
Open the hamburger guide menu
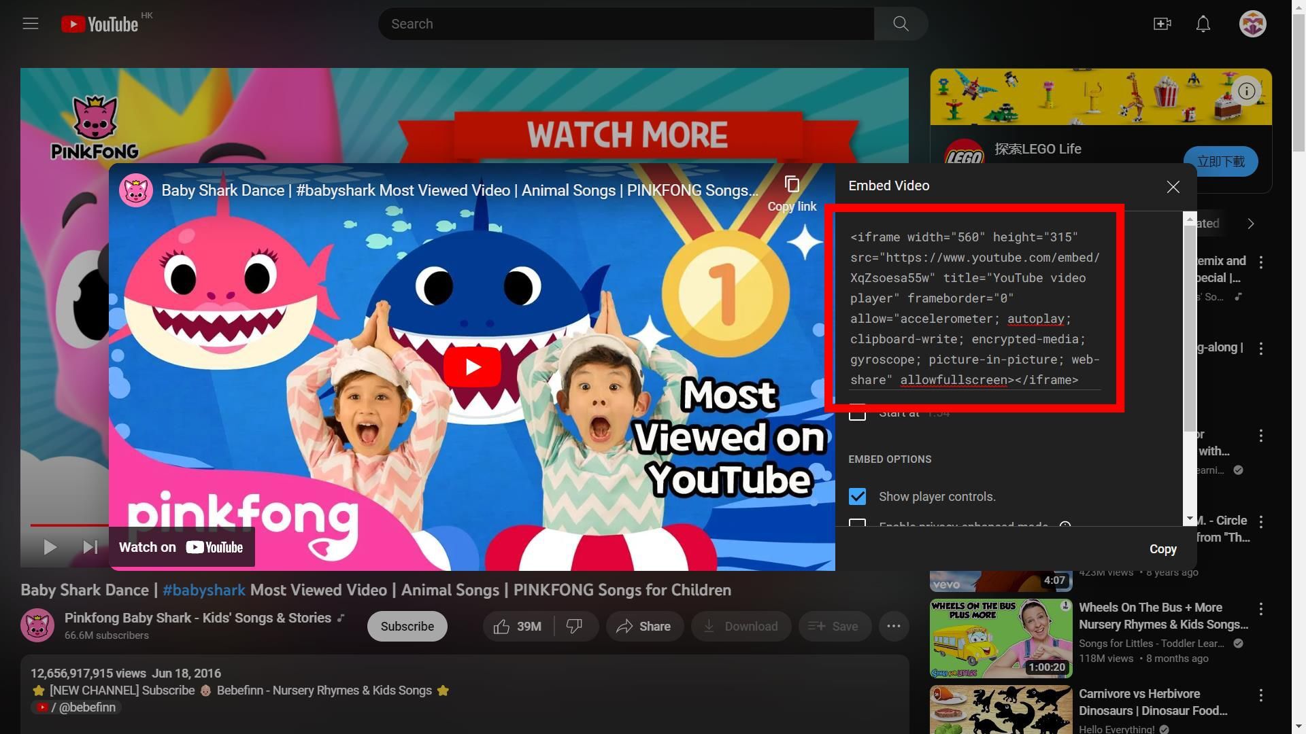click(x=31, y=24)
